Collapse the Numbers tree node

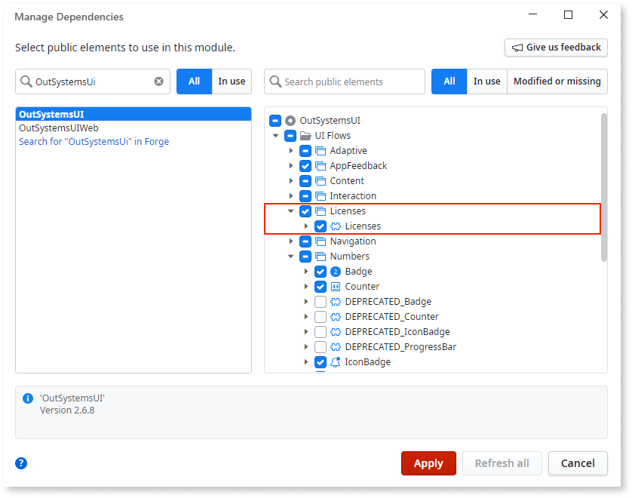(290, 256)
